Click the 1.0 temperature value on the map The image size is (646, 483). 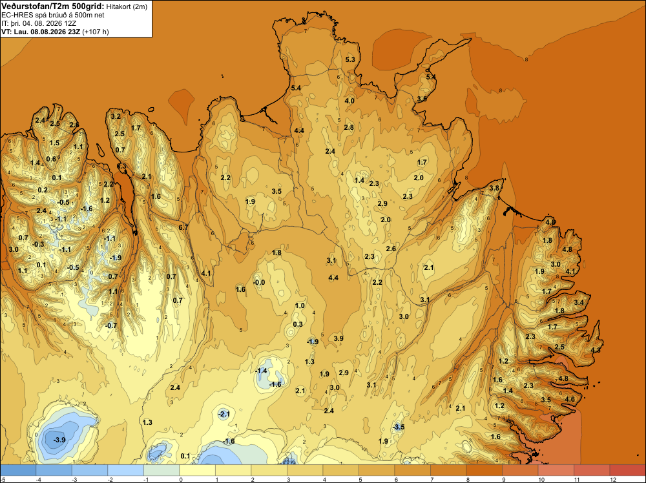[x=300, y=305]
